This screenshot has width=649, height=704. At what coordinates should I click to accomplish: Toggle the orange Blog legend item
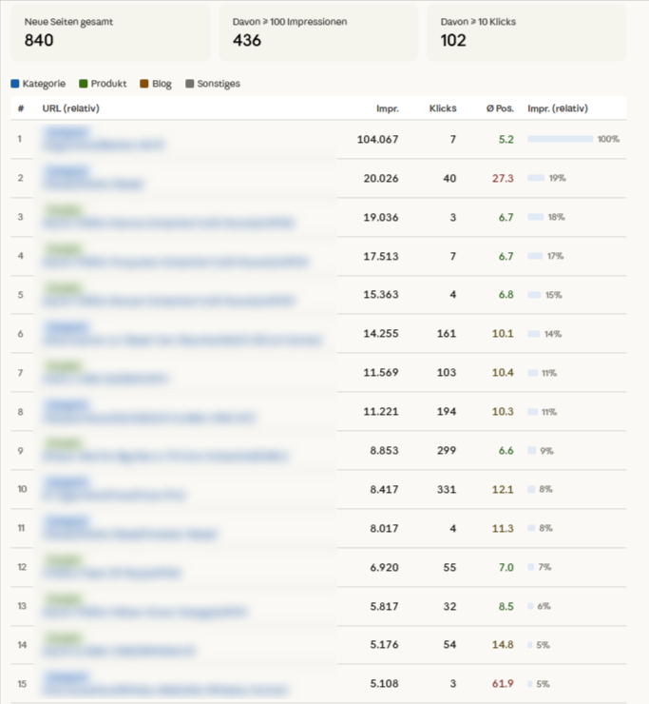(156, 84)
